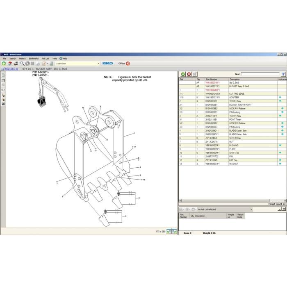
Task: Click the Weight Lb column header
Action: (x=231, y=216)
